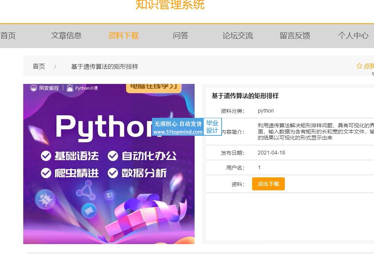Viewport: 374px width, 254px height.
Task: Click the bold heading 基于遗传算法的矩形排样
Action: pos(245,96)
